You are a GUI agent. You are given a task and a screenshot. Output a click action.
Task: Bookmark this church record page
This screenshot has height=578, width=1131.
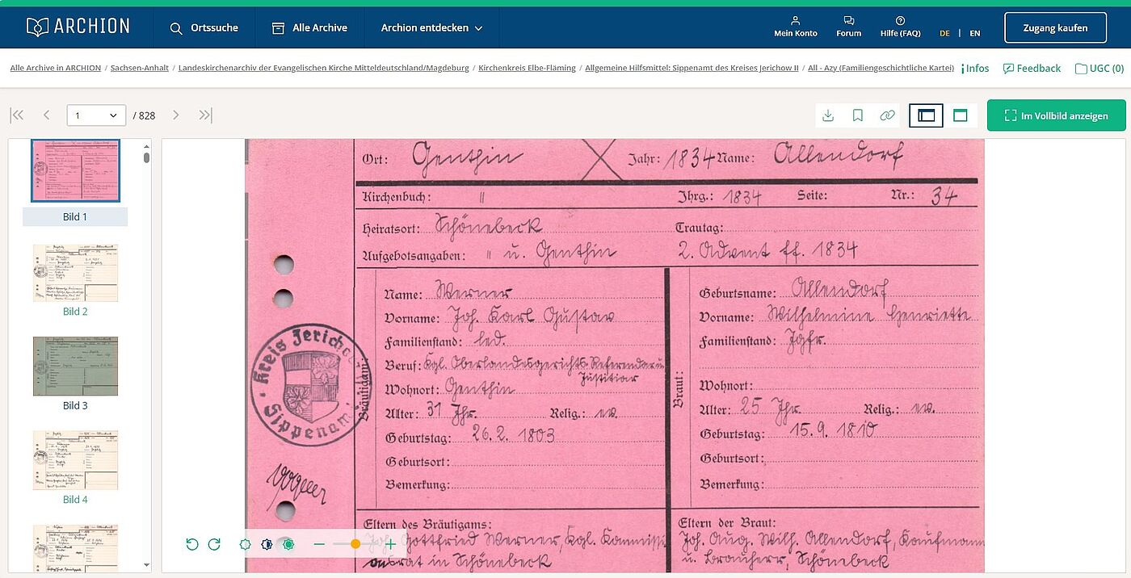pos(858,115)
